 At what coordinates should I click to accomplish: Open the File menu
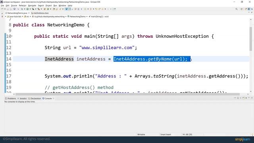pyautogui.click(x=2, y=6)
